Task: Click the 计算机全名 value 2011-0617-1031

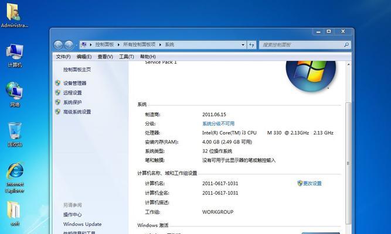Action: (x=220, y=193)
